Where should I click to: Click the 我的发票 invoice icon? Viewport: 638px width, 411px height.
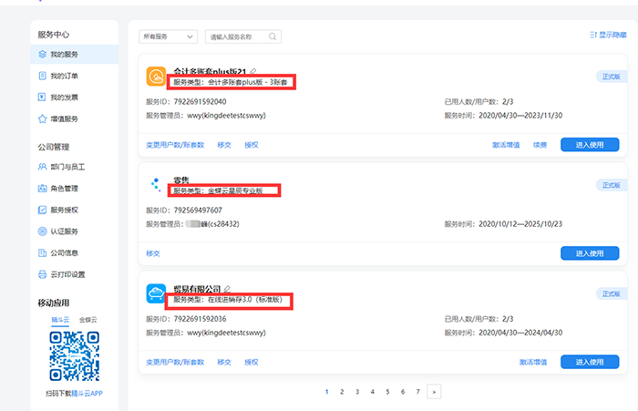(x=42, y=97)
